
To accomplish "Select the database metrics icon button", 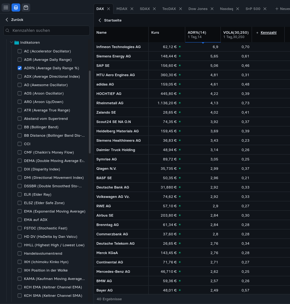I will [16, 7].
